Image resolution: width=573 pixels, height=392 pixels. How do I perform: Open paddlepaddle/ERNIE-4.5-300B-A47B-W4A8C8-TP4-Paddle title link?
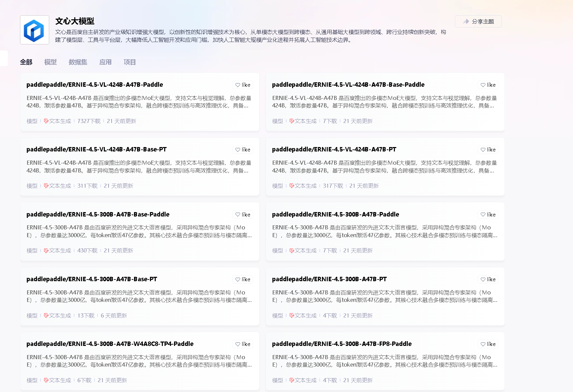point(110,344)
